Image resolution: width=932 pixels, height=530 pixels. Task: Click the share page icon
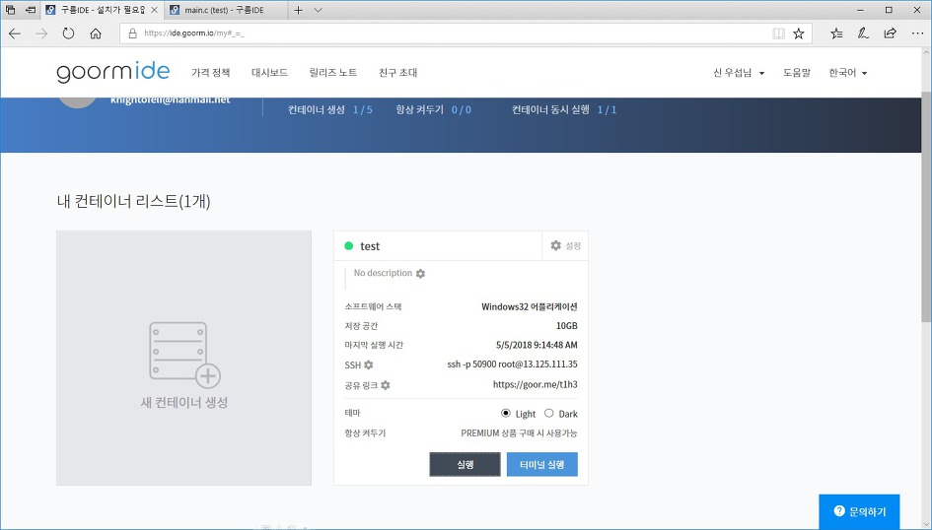pyautogui.click(x=890, y=33)
